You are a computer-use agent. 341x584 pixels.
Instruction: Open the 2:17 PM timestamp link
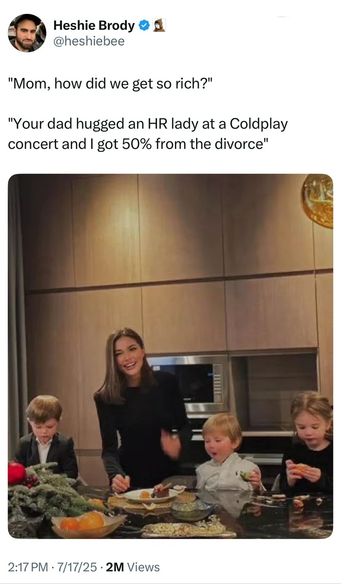(x=28, y=567)
